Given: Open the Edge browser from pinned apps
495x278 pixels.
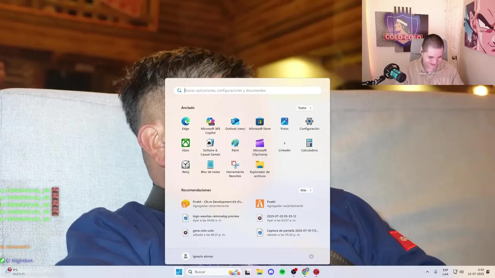Looking at the screenshot, I should click(186, 124).
